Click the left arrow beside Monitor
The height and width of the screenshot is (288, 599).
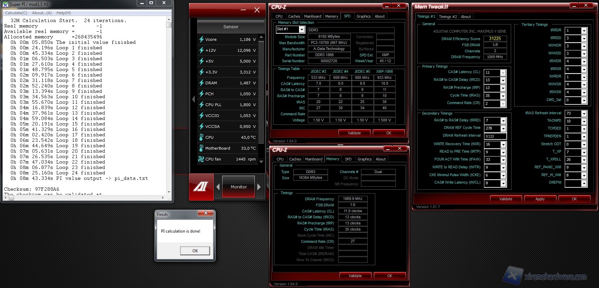coord(218,187)
